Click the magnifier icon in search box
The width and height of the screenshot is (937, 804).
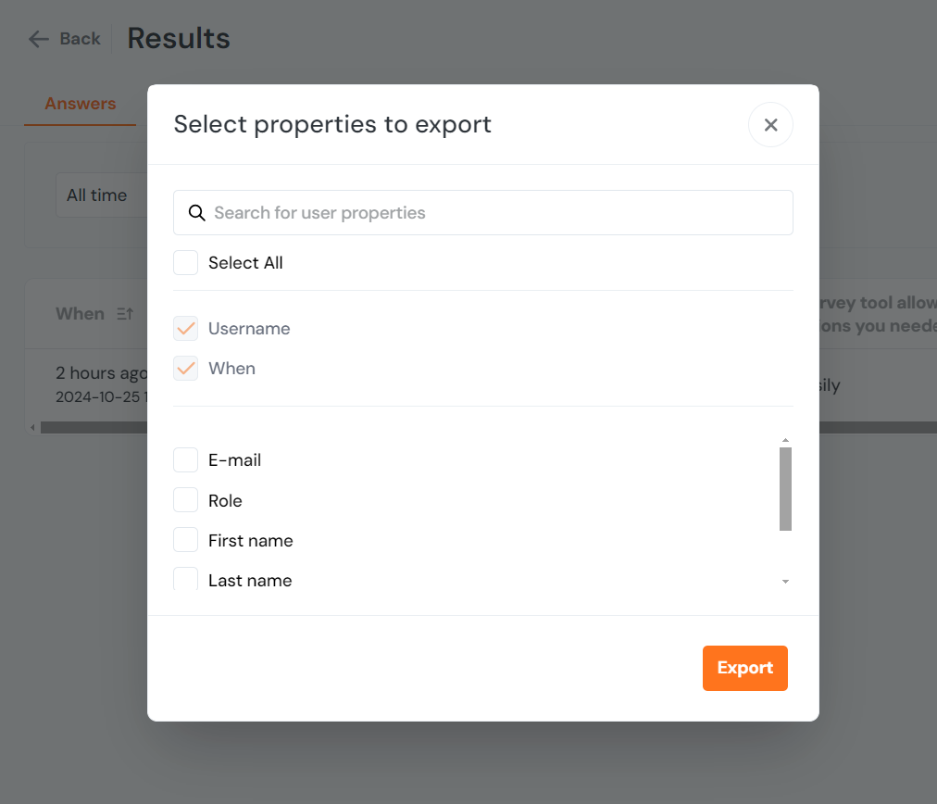pos(196,213)
